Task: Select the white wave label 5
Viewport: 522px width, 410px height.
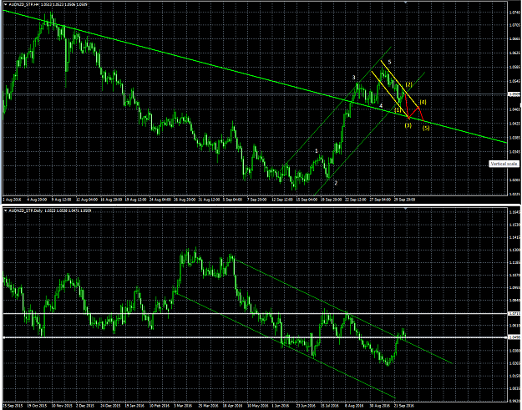Action: 389,62
